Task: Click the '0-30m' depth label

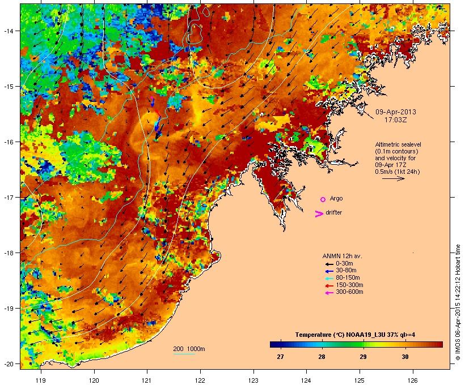Action: (344, 264)
